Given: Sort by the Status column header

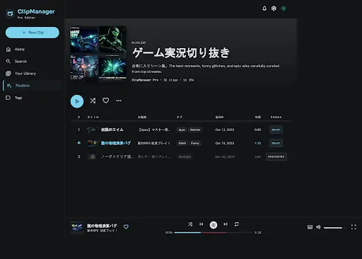Looking at the screenshot, I should [276, 117].
